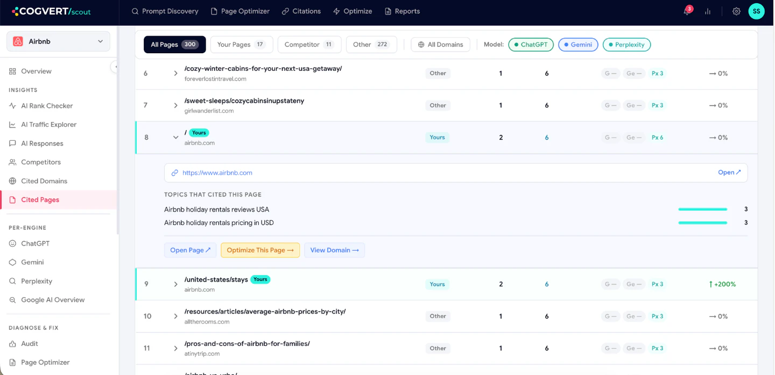Click the reviews USA topic progress bar

tap(702, 210)
